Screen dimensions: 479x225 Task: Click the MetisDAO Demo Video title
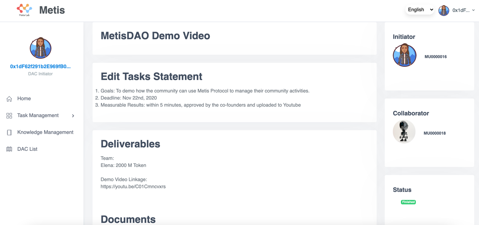(x=155, y=36)
